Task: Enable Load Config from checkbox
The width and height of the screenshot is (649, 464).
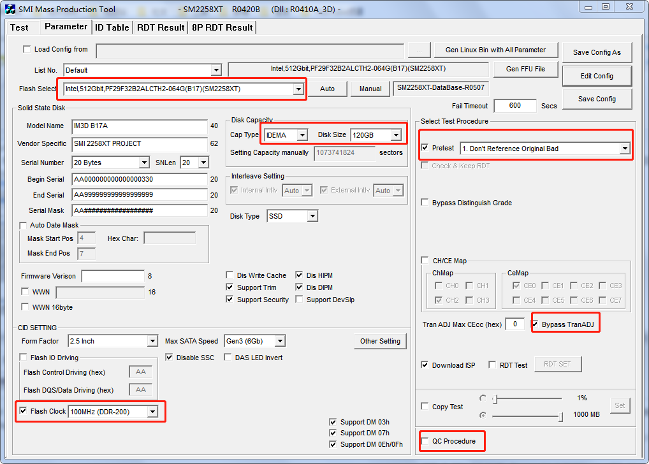Action: click(27, 49)
